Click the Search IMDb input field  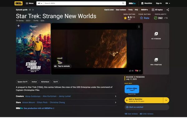tap(83, 3)
